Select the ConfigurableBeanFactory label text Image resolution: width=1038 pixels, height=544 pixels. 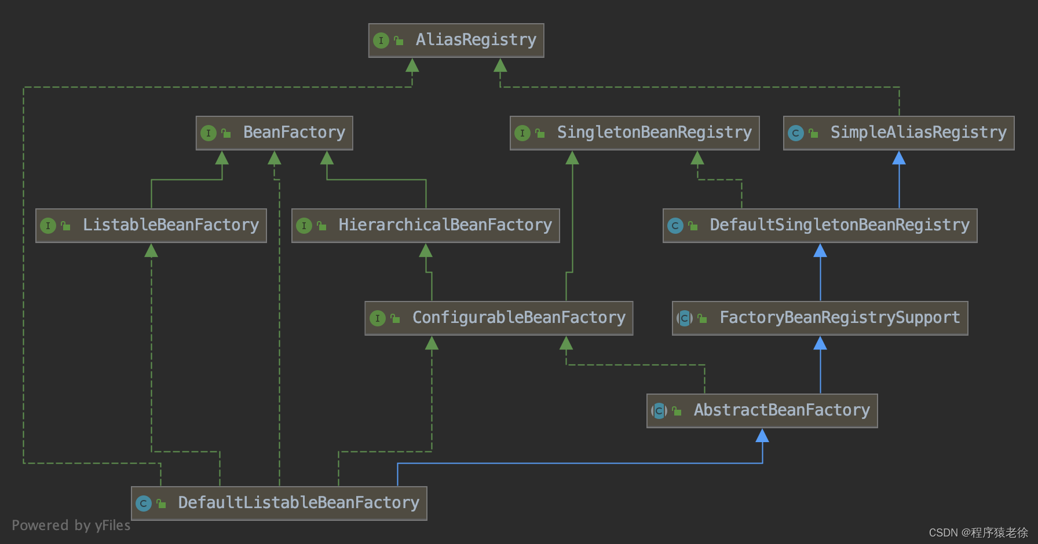click(x=519, y=318)
